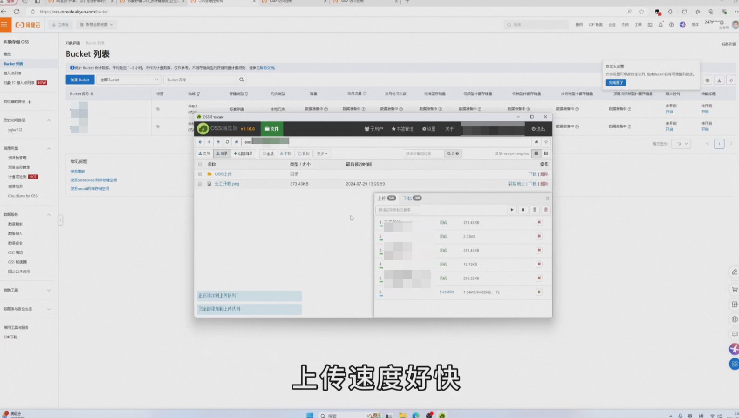
Task: Open the 更多 dropdown in OSS Browser toolbar
Action: (x=322, y=153)
